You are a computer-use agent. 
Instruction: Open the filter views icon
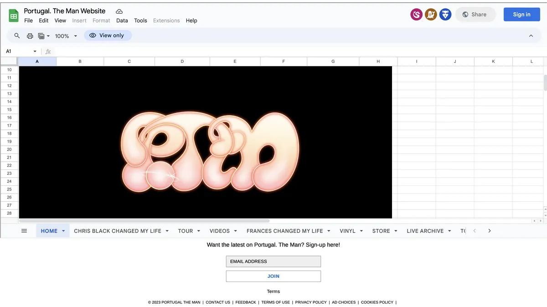(x=44, y=36)
